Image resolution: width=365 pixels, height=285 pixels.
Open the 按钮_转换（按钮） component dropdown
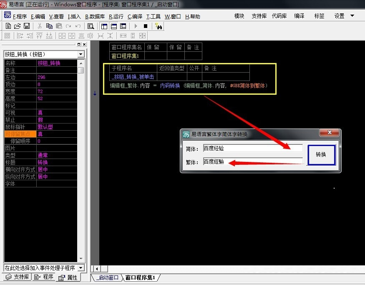(81, 54)
